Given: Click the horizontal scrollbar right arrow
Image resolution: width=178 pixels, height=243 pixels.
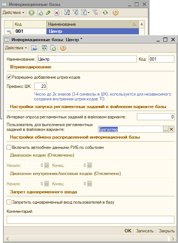Looking at the screenshot, I should coord(173,239).
